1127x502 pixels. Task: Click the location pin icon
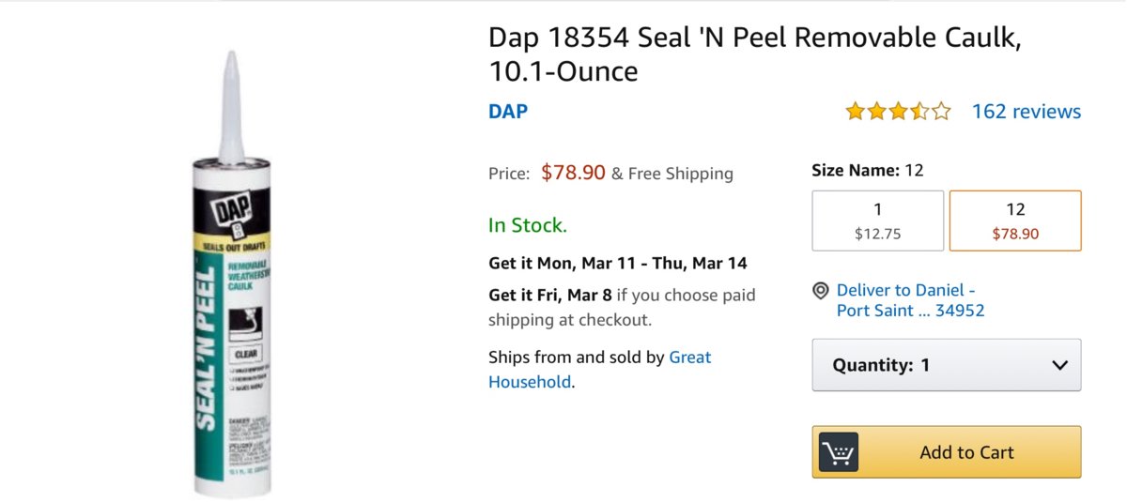pos(821,291)
